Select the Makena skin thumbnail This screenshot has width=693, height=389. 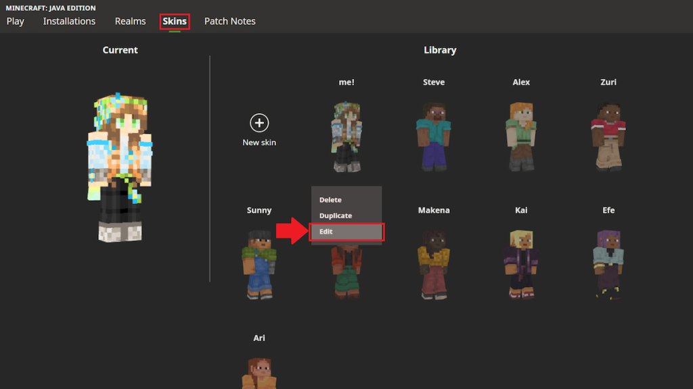coord(434,265)
